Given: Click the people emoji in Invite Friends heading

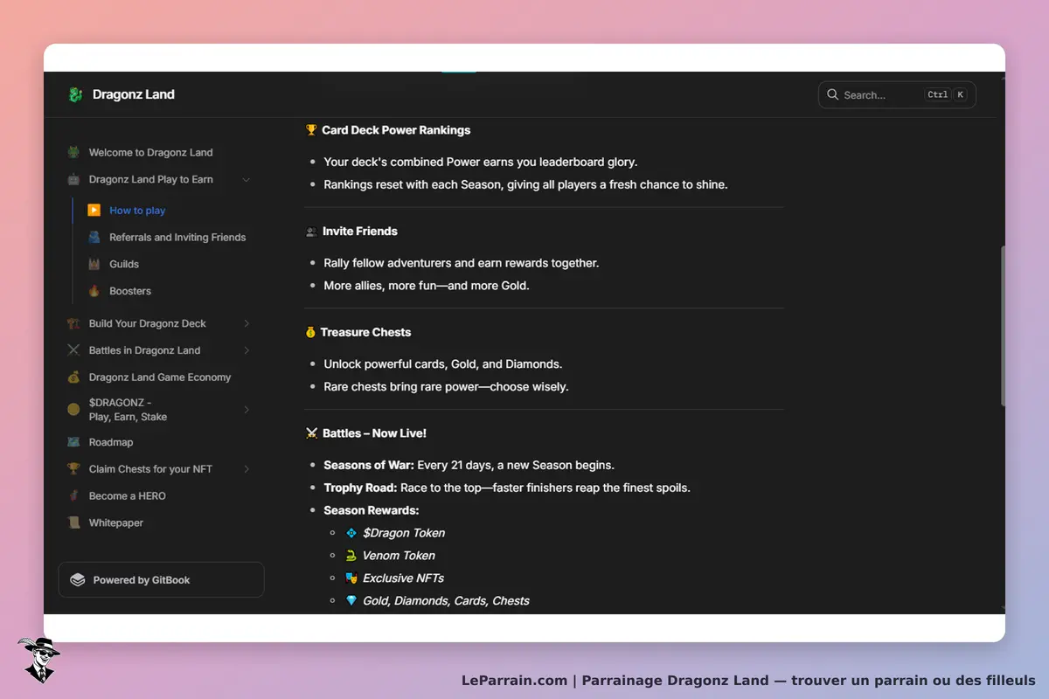Looking at the screenshot, I should tap(311, 232).
